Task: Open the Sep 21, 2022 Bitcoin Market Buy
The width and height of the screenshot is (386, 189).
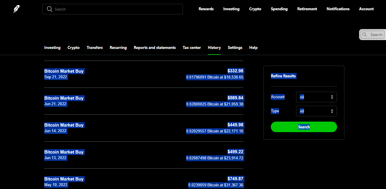Action: click(144, 74)
